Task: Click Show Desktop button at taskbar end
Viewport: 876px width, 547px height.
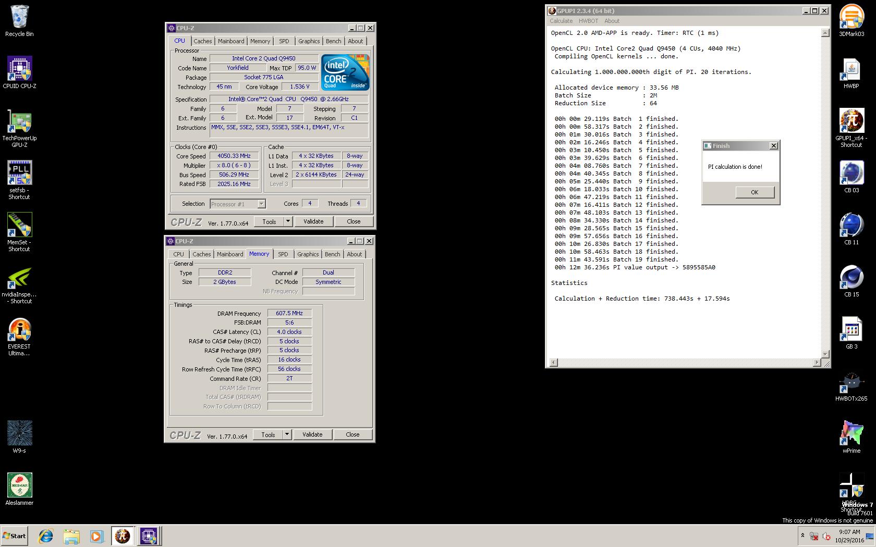Action: [870, 536]
